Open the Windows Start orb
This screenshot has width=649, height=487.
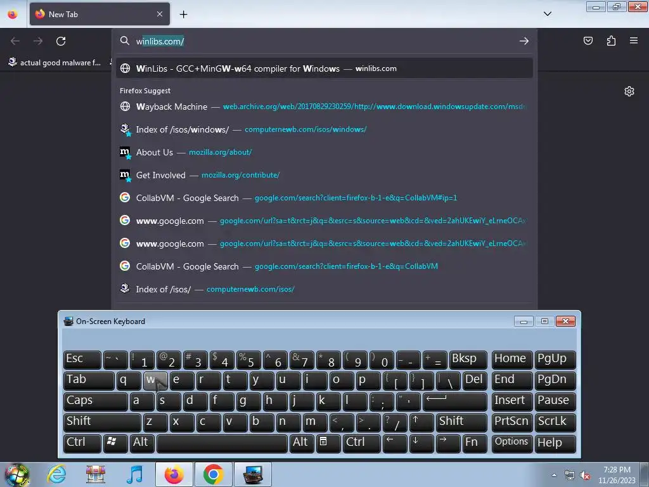click(x=16, y=474)
